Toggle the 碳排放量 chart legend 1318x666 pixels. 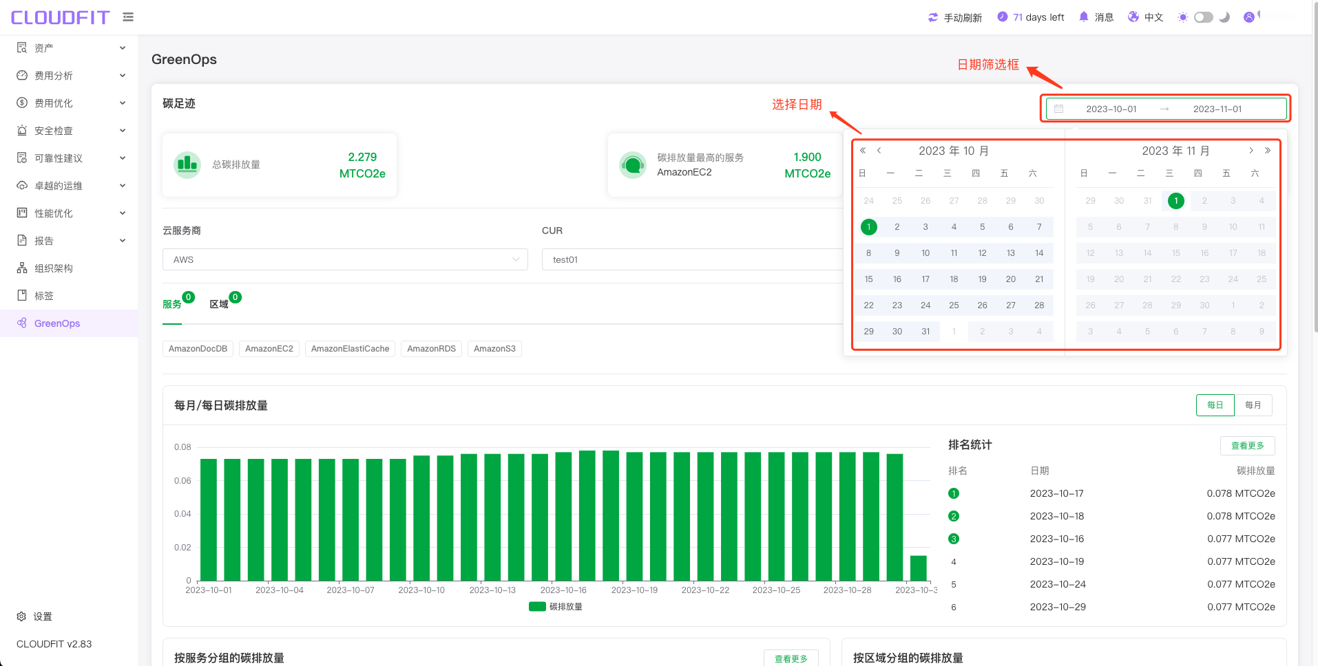(556, 606)
